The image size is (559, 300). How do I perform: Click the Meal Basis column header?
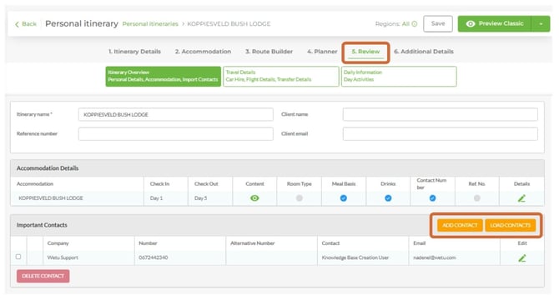(344, 184)
